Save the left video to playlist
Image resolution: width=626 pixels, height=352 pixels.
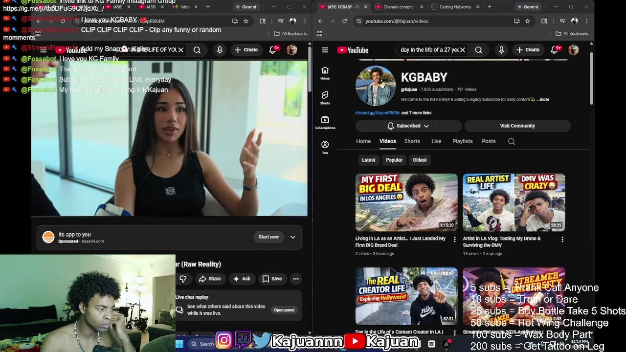272,279
